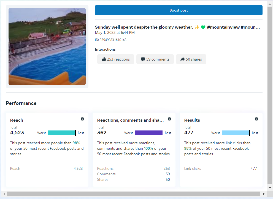Click the share arrow icon
Viewport: 273px width, 199px height.
coord(182,59)
